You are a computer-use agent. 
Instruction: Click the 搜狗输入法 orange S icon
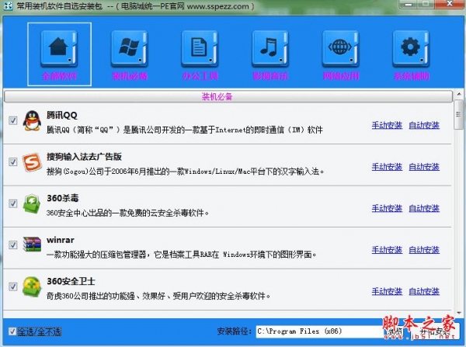pos(32,162)
